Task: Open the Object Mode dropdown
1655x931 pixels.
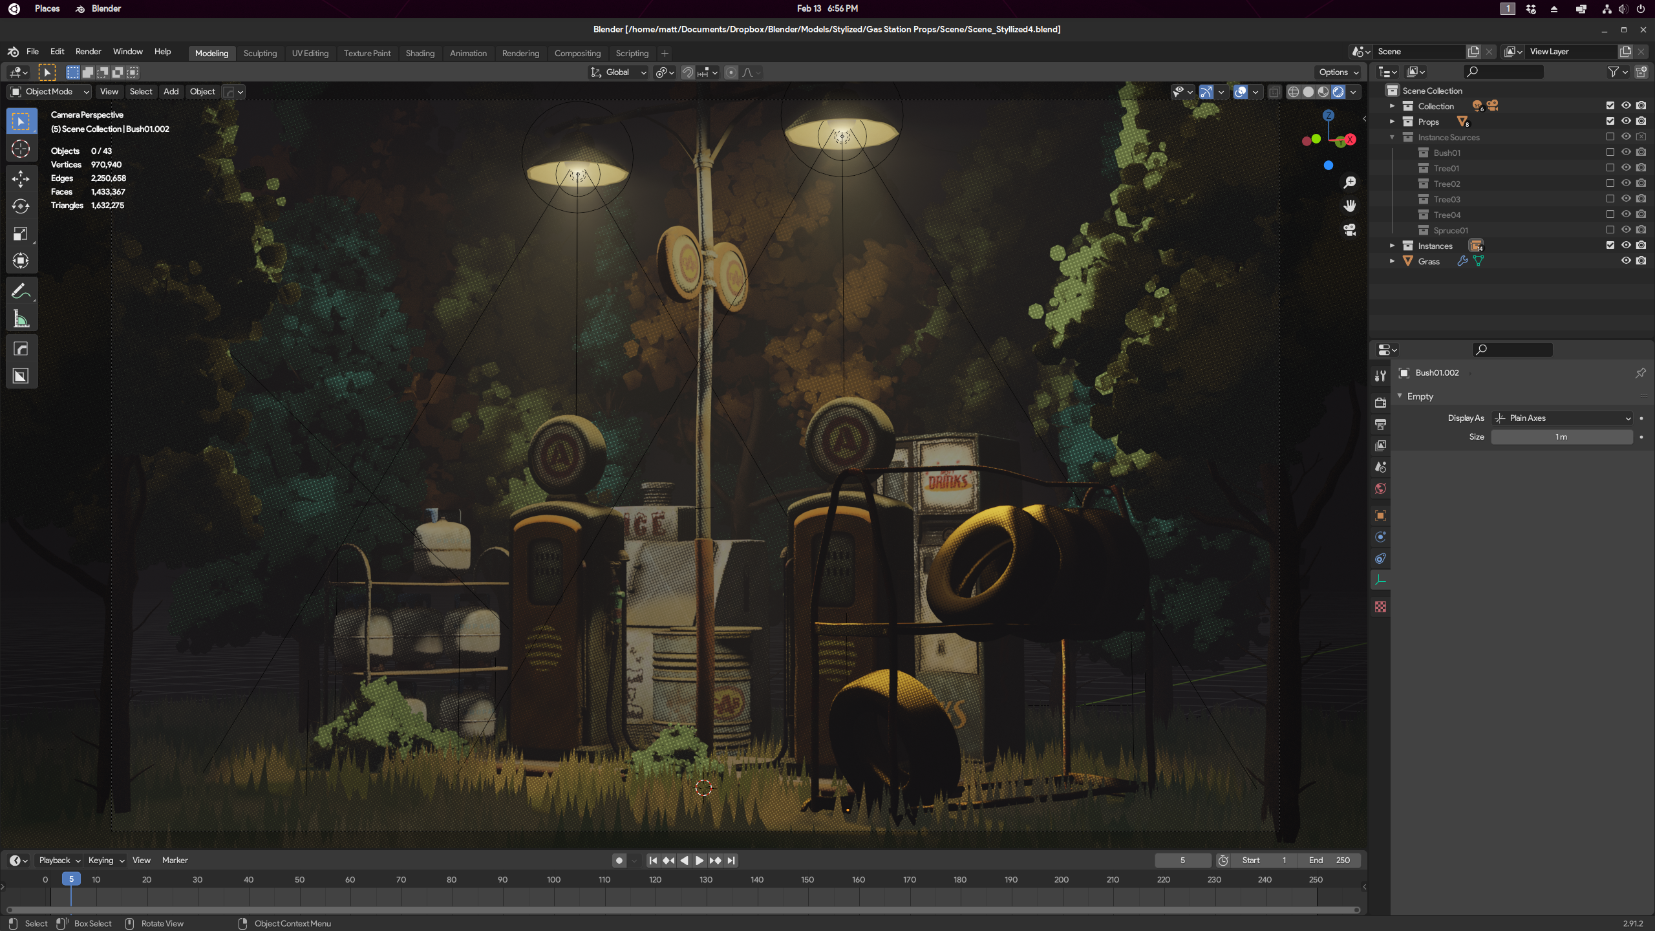Action: point(50,92)
